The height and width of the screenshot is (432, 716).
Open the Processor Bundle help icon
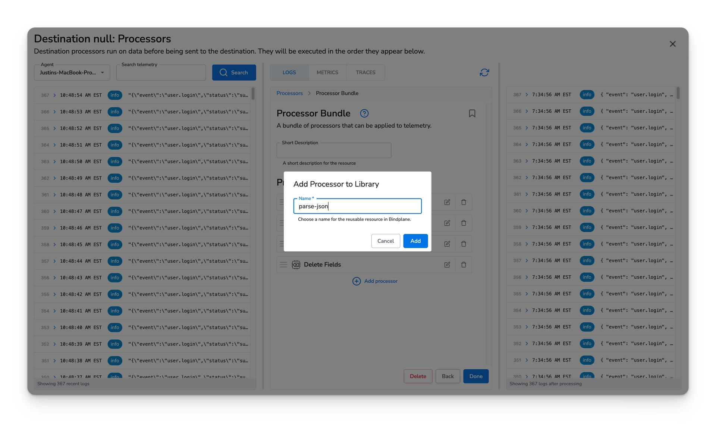coord(364,113)
